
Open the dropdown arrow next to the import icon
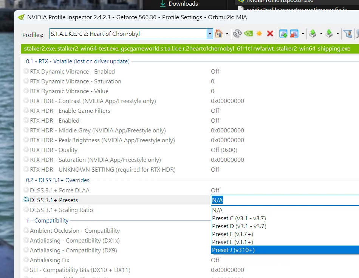tap(337, 34)
